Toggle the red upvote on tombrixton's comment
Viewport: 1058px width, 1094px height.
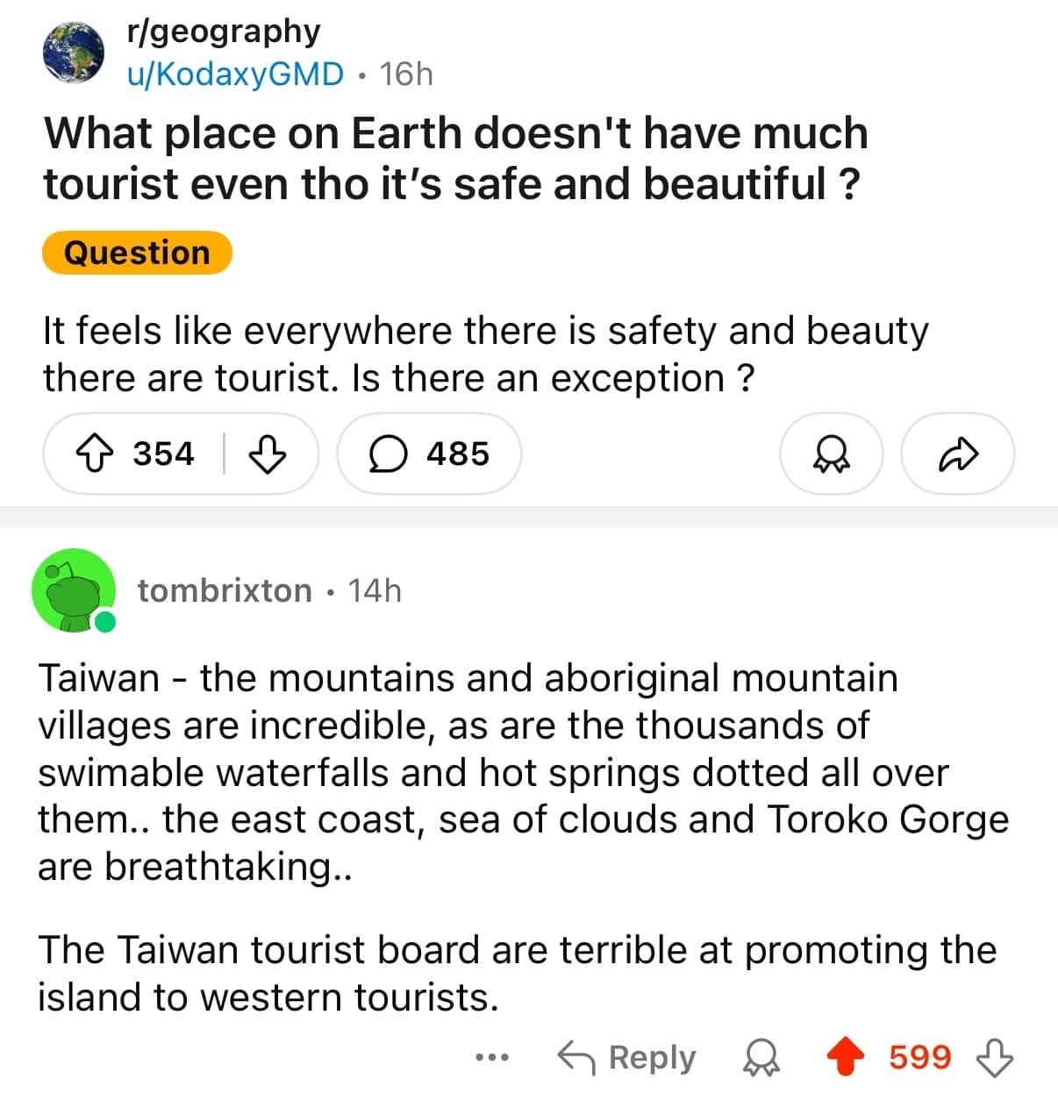pyautogui.click(x=846, y=1057)
